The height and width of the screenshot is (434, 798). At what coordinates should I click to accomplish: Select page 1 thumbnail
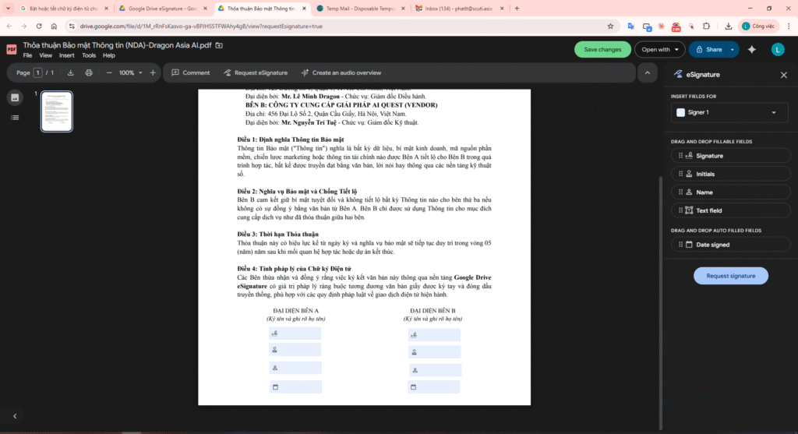pos(57,111)
